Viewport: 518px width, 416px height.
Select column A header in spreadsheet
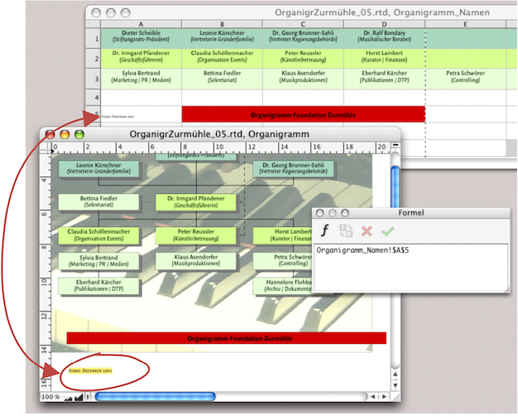[141, 24]
